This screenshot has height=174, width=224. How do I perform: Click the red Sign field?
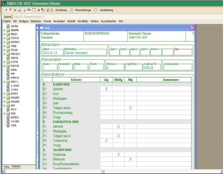pyautogui.click(x=183, y=52)
